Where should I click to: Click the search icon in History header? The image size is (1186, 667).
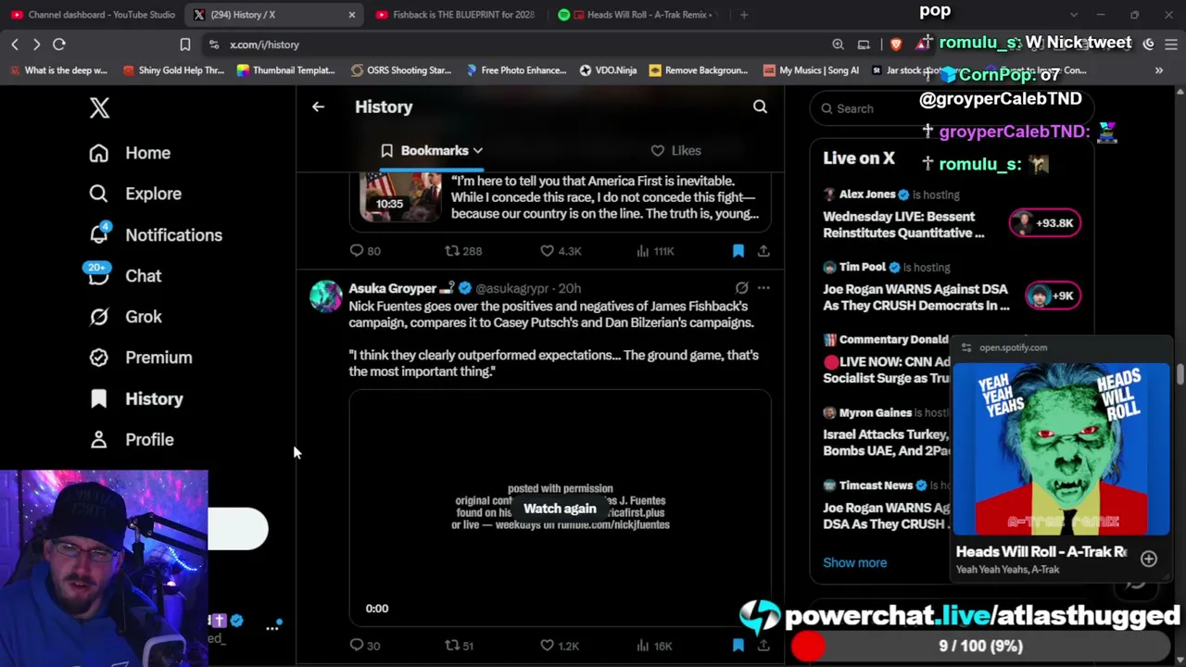coord(760,107)
